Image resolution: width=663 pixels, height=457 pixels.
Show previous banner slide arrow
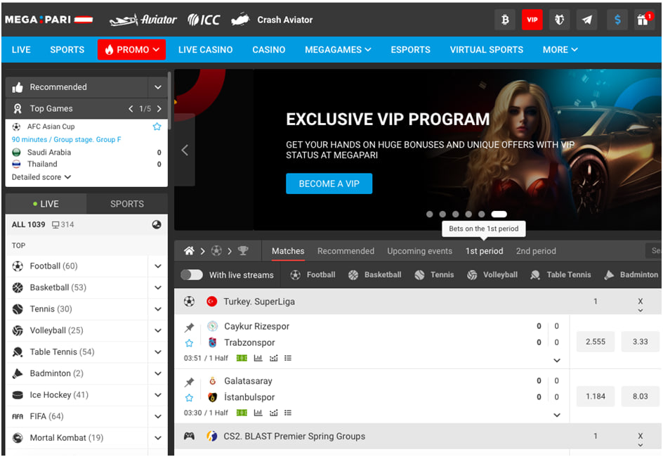185,150
